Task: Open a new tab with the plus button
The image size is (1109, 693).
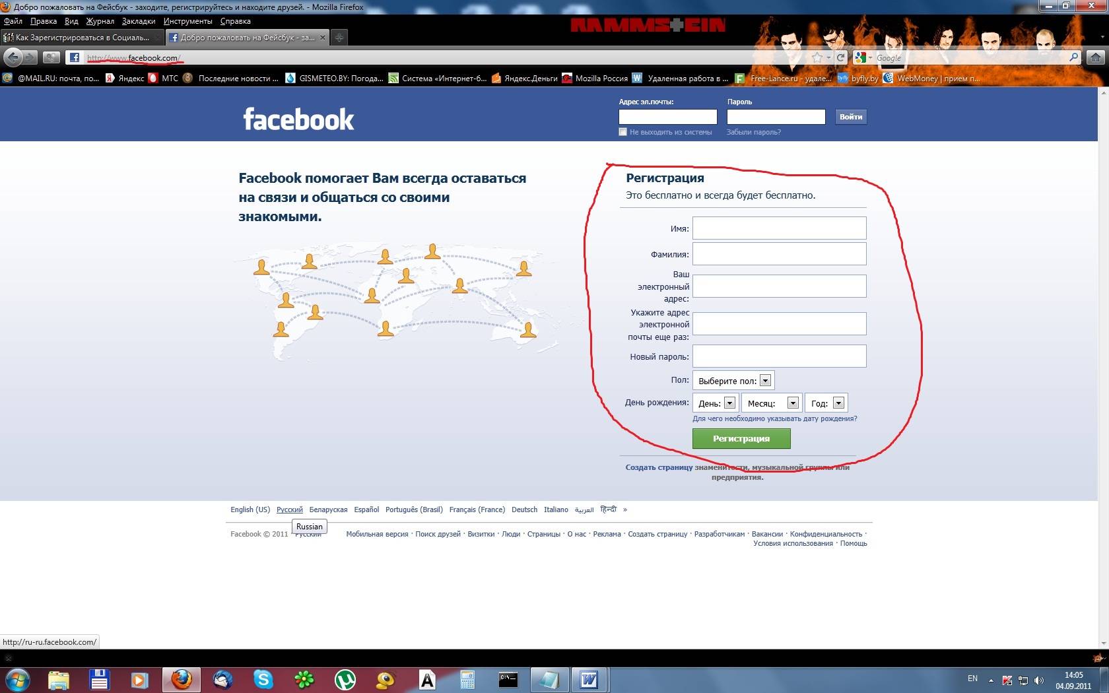Action: pyautogui.click(x=339, y=38)
